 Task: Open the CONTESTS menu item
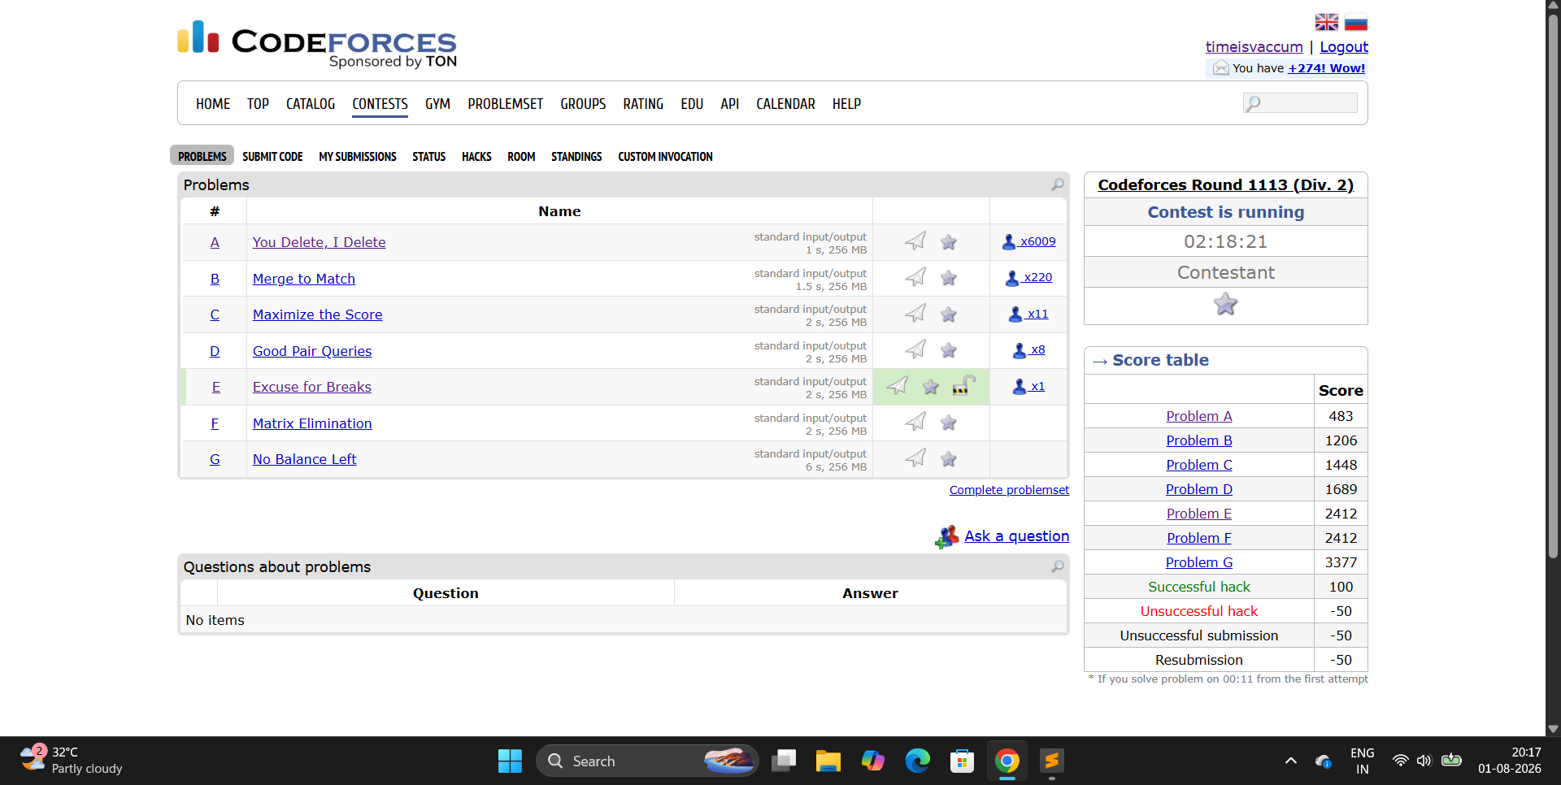click(x=380, y=104)
